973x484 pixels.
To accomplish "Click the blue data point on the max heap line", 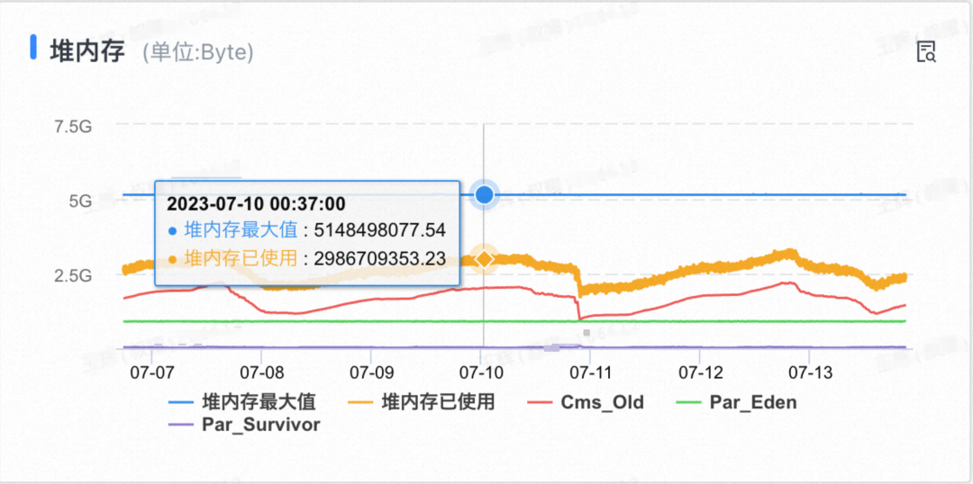I will click(x=485, y=193).
